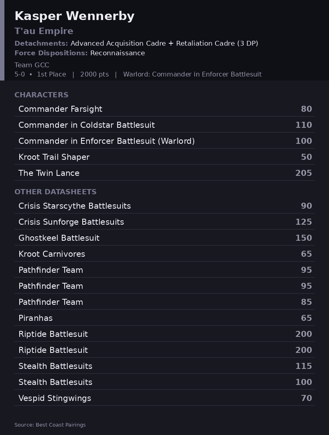The height and width of the screenshot is (435, 329).
Task: Select the Kroot Carnivores entry
Action: pyautogui.click(x=164, y=254)
